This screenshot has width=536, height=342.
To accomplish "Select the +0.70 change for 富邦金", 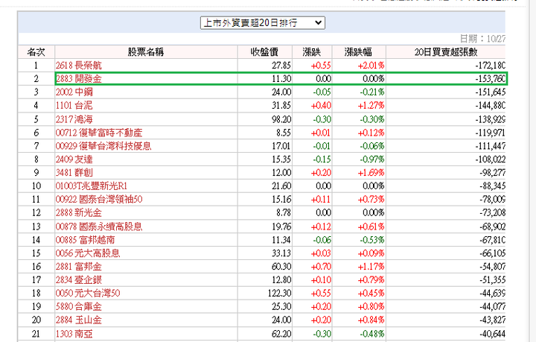I will (321, 267).
